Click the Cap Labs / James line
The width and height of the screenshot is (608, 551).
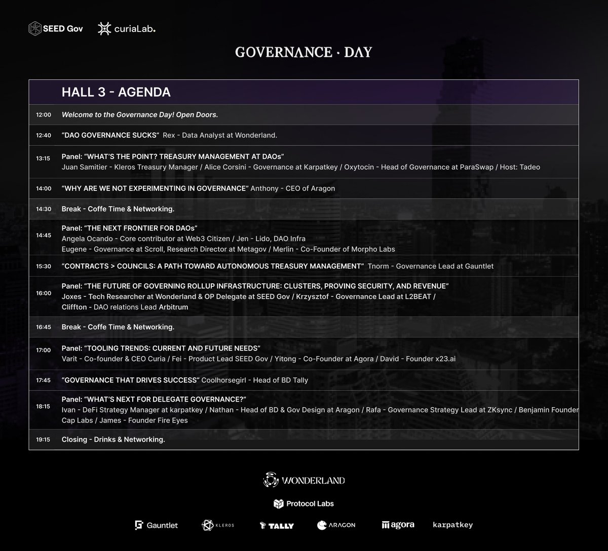coord(125,420)
